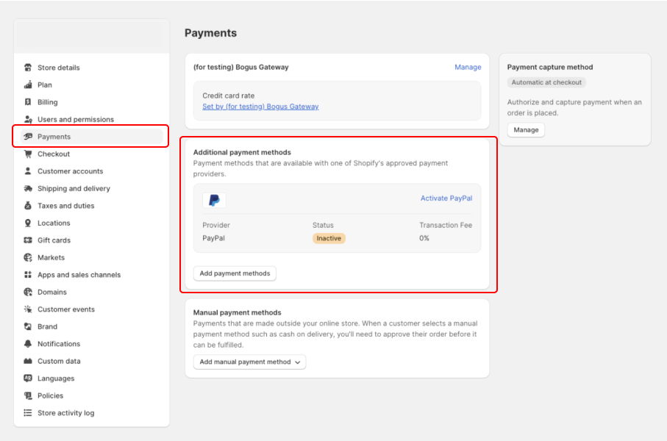Click the Brand icon
This screenshot has height=441, width=667.
click(28, 326)
